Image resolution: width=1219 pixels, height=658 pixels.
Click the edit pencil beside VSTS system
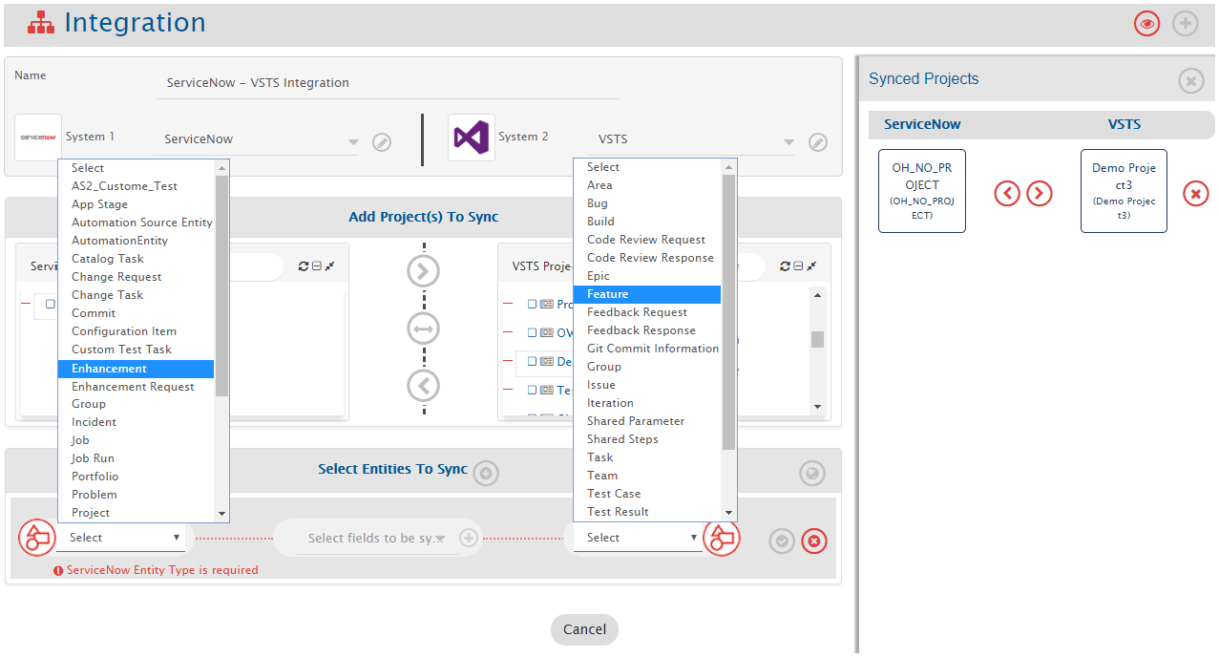coord(818,142)
